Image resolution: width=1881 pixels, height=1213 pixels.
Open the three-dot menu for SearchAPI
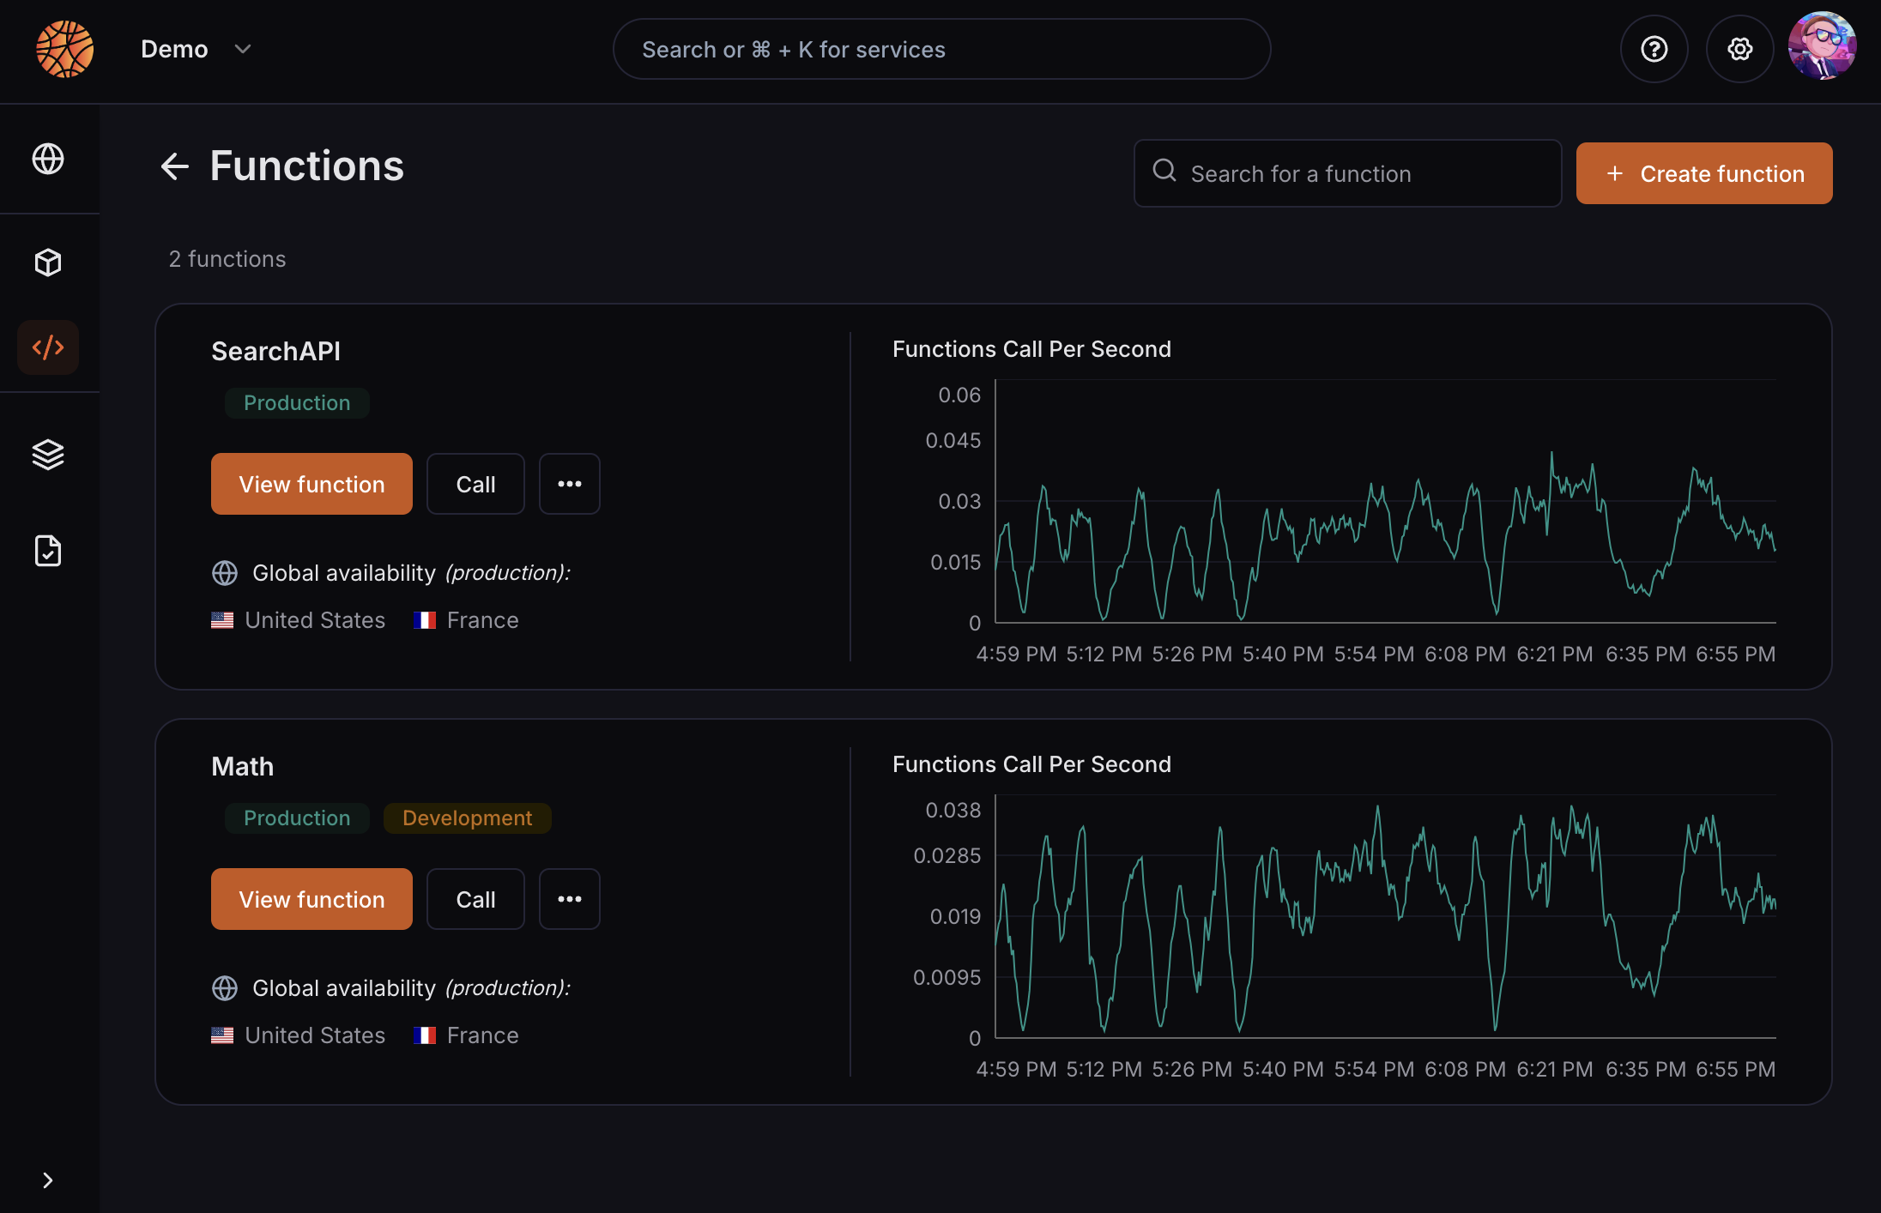click(570, 484)
